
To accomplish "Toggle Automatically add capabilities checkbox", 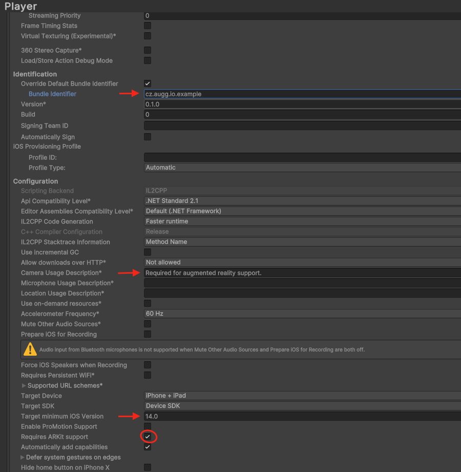I will click(x=148, y=447).
